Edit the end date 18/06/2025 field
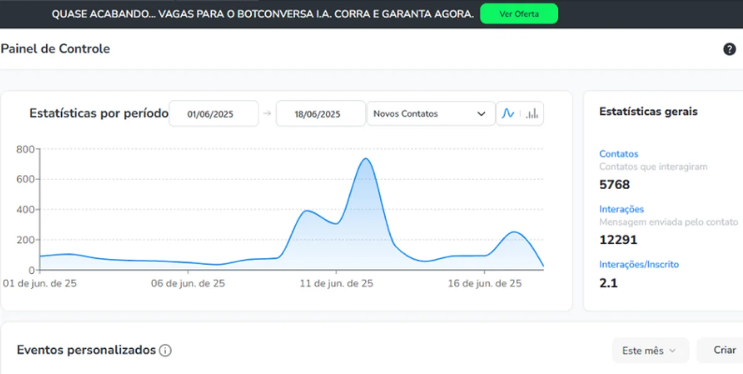Viewport: 743px width, 374px height. pyautogui.click(x=321, y=114)
